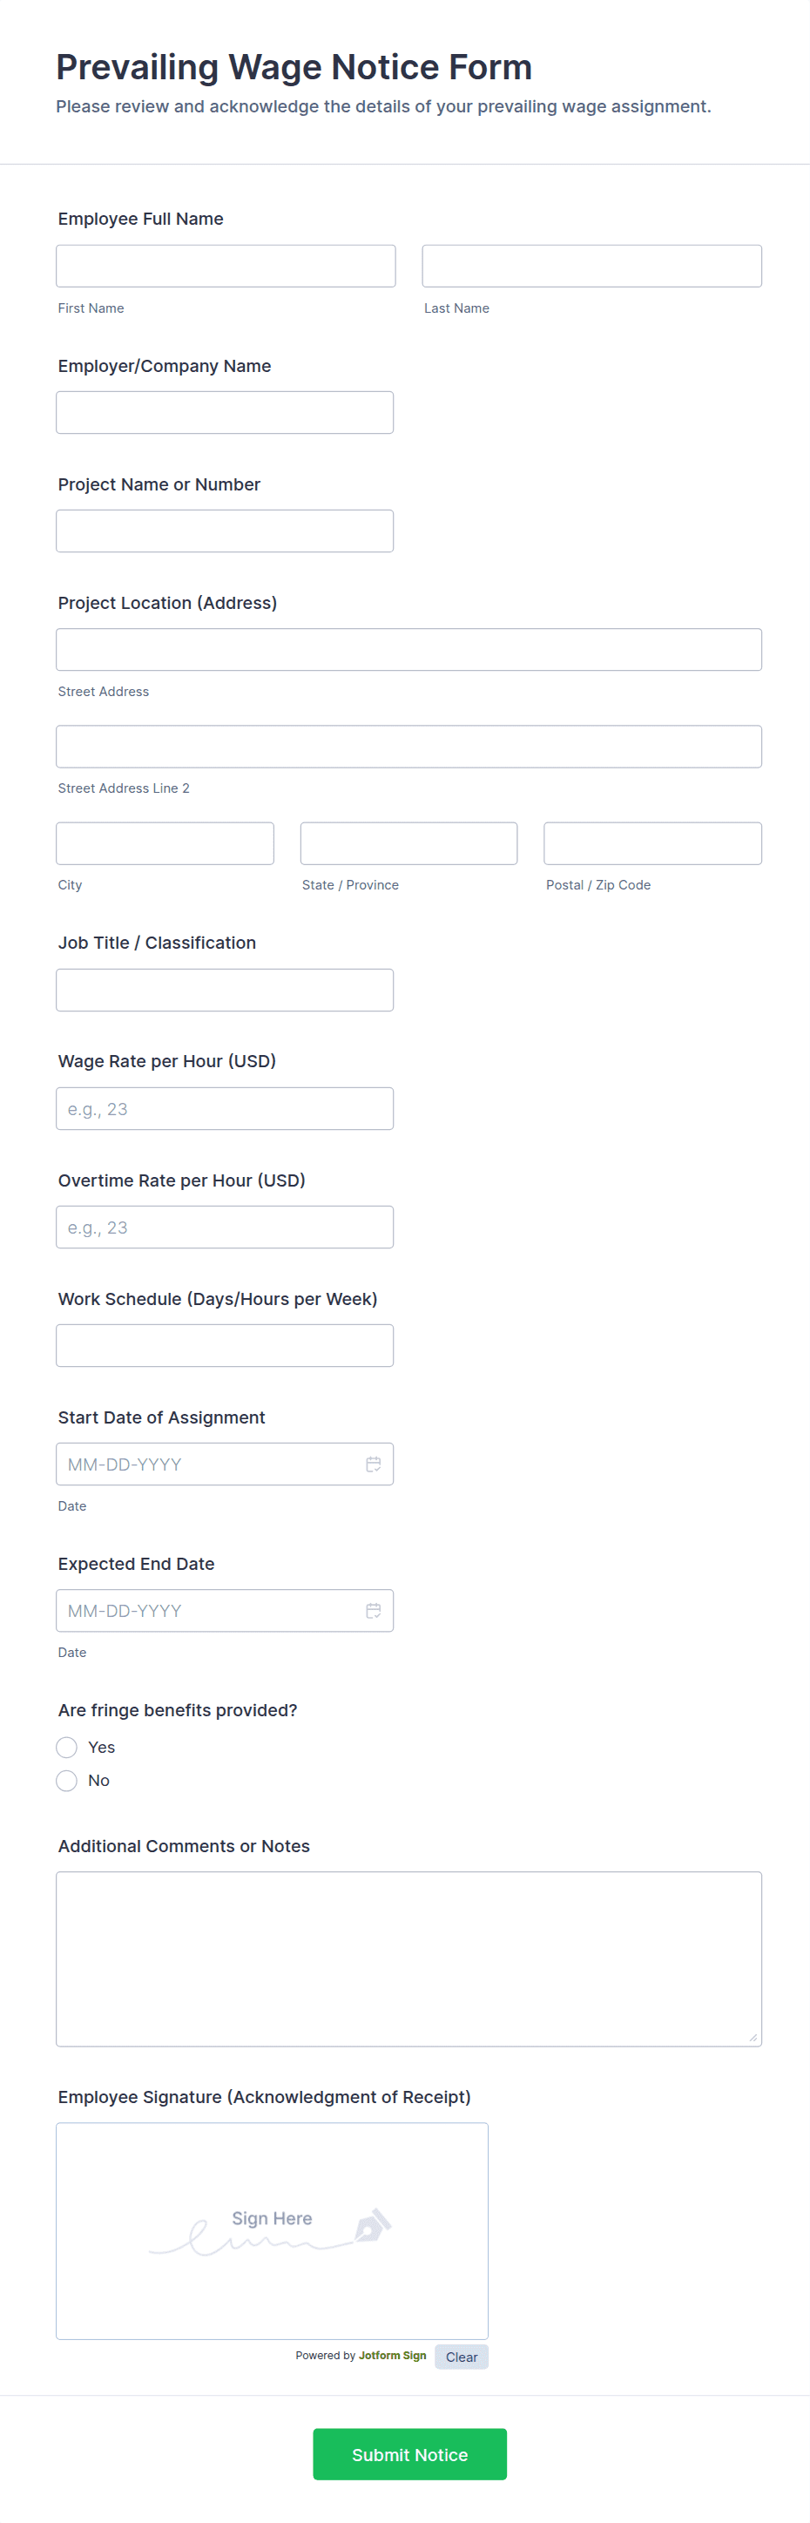
Task: Focus the City input field
Action: tap(165, 843)
